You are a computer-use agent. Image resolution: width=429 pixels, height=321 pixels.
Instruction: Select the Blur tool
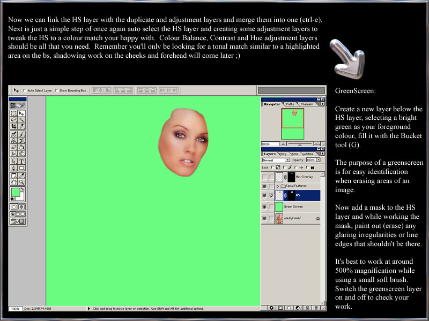point(14,153)
